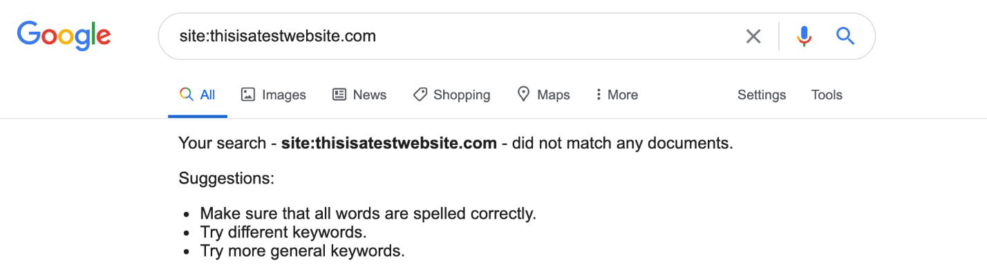Viewport: 987px width, 276px height.
Task: Click the price tag icon beside Shopping
Action: pos(420,95)
